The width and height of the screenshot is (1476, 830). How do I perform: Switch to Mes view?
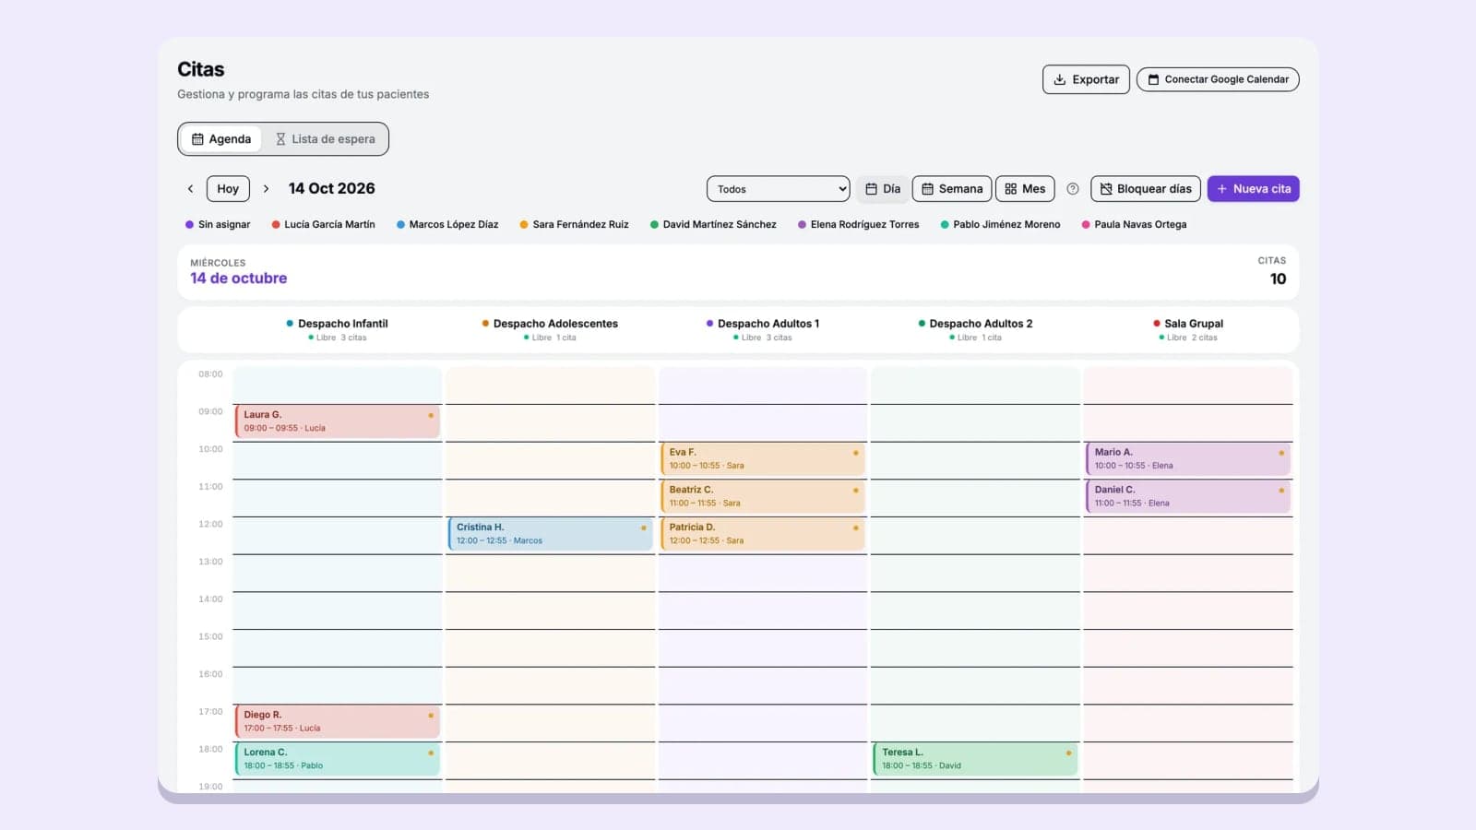pos(1025,189)
